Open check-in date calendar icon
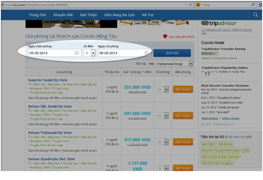The width and height of the screenshot is (263, 180). pyautogui.click(x=76, y=53)
